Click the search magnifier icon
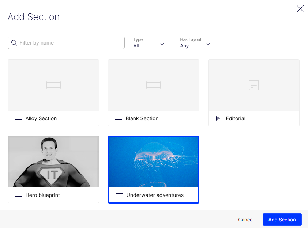 click(x=14, y=43)
